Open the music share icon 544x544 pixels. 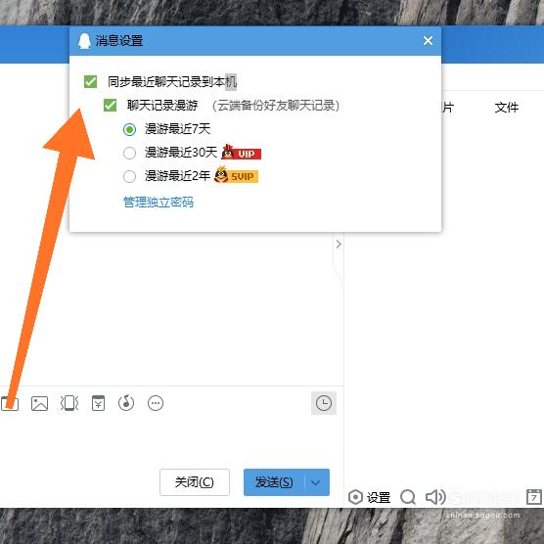126,403
